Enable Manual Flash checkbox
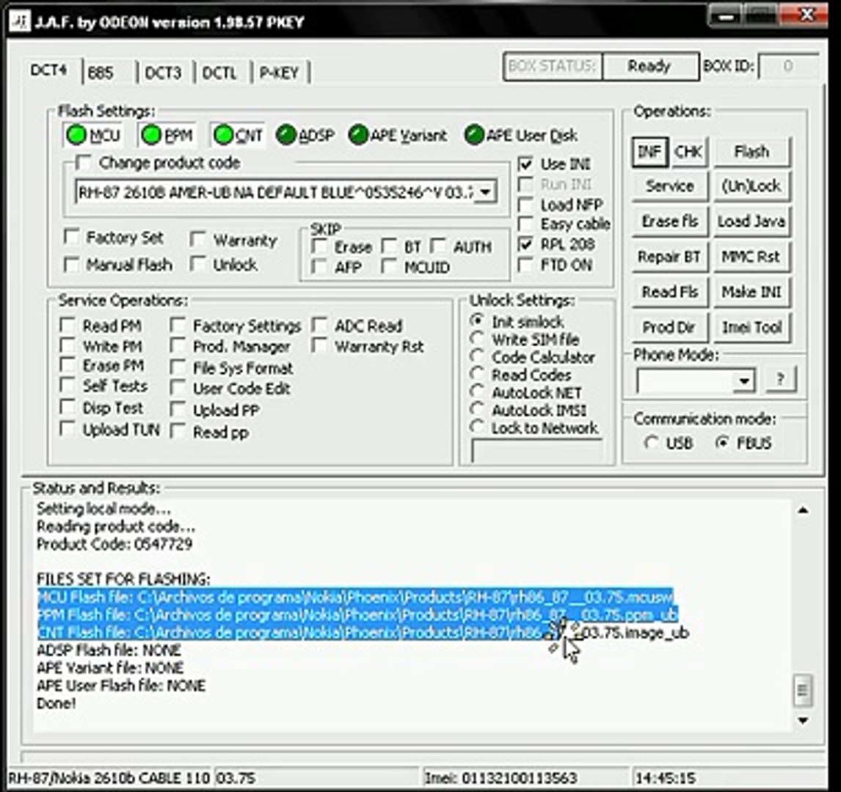The image size is (841, 792). click(71, 264)
